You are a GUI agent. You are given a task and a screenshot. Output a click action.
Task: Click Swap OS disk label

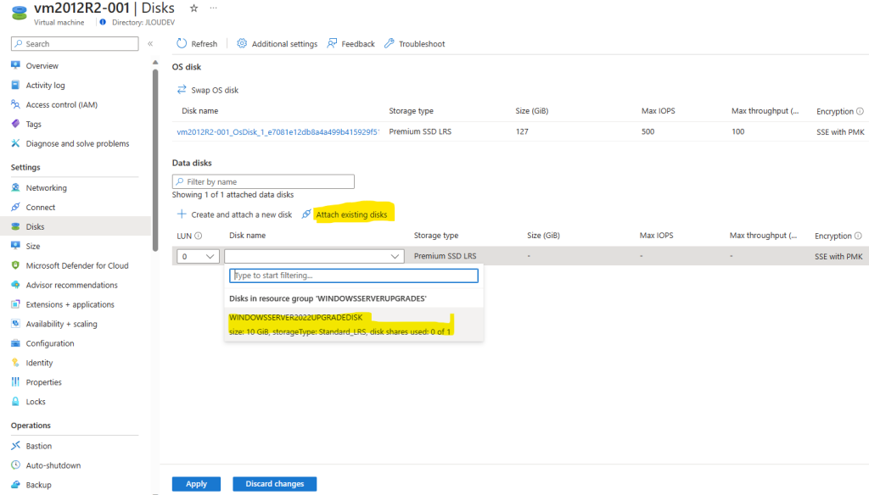tap(215, 90)
